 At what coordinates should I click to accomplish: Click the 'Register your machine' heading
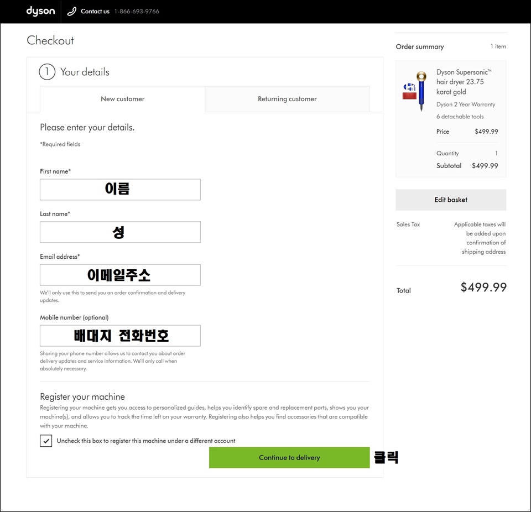click(x=82, y=396)
